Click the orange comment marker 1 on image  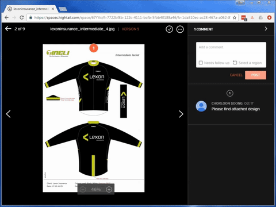click(x=94, y=48)
